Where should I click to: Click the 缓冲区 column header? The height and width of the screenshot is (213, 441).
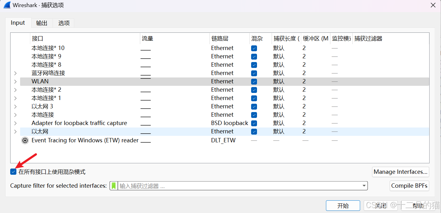[315, 39]
